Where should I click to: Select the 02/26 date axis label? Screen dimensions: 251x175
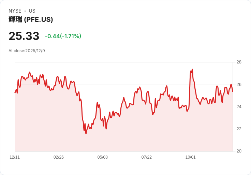[x=59, y=157]
